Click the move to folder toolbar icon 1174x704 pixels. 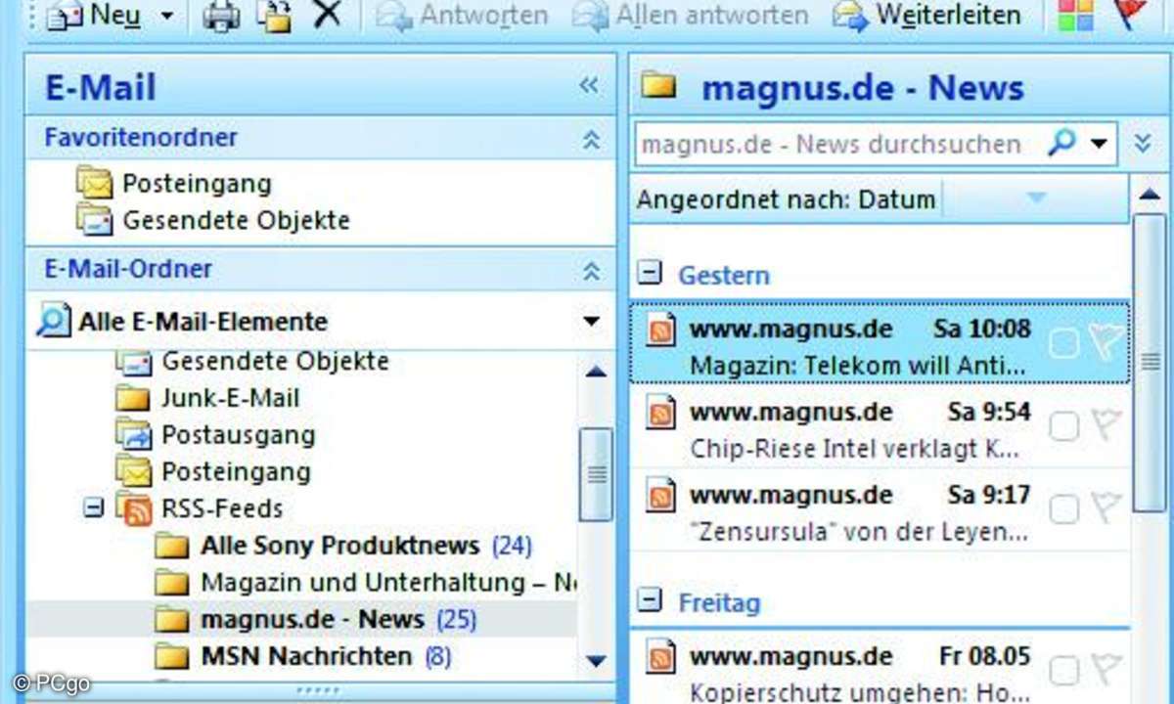click(x=276, y=16)
